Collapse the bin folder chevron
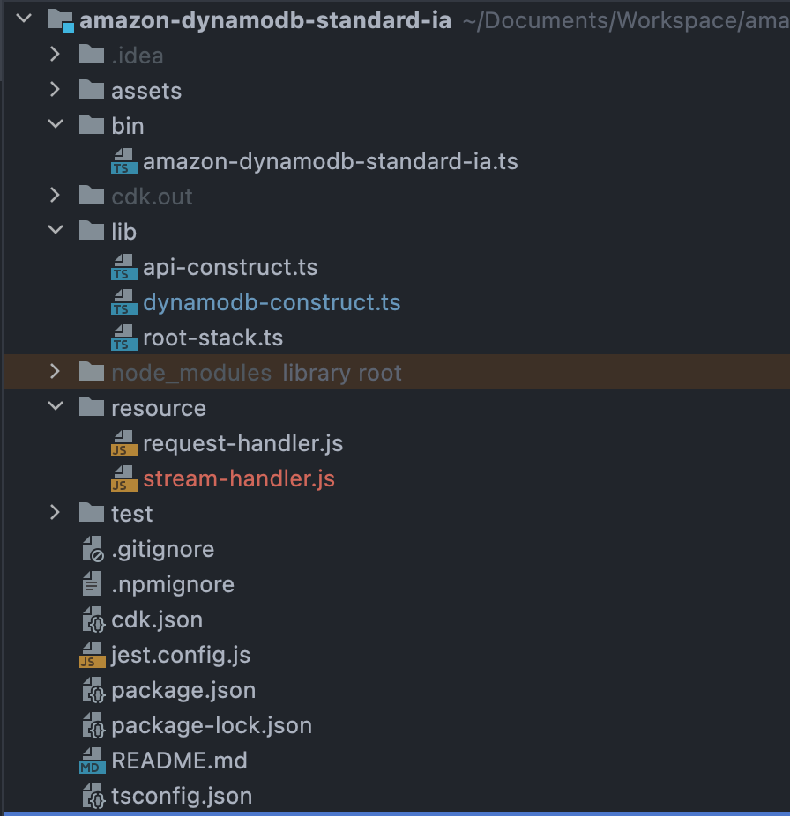Image resolution: width=790 pixels, height=816 pixels. click(x=56, y=124)
